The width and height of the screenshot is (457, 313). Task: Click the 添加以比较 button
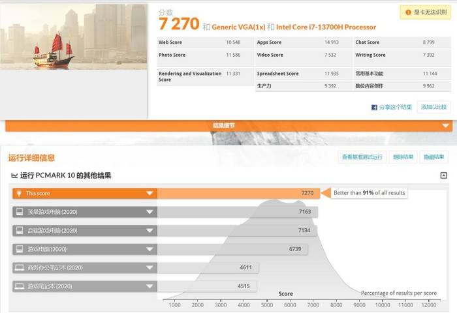(x=433, y=107)
